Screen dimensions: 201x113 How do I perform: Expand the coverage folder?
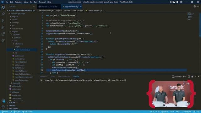[x=15, y=23]
